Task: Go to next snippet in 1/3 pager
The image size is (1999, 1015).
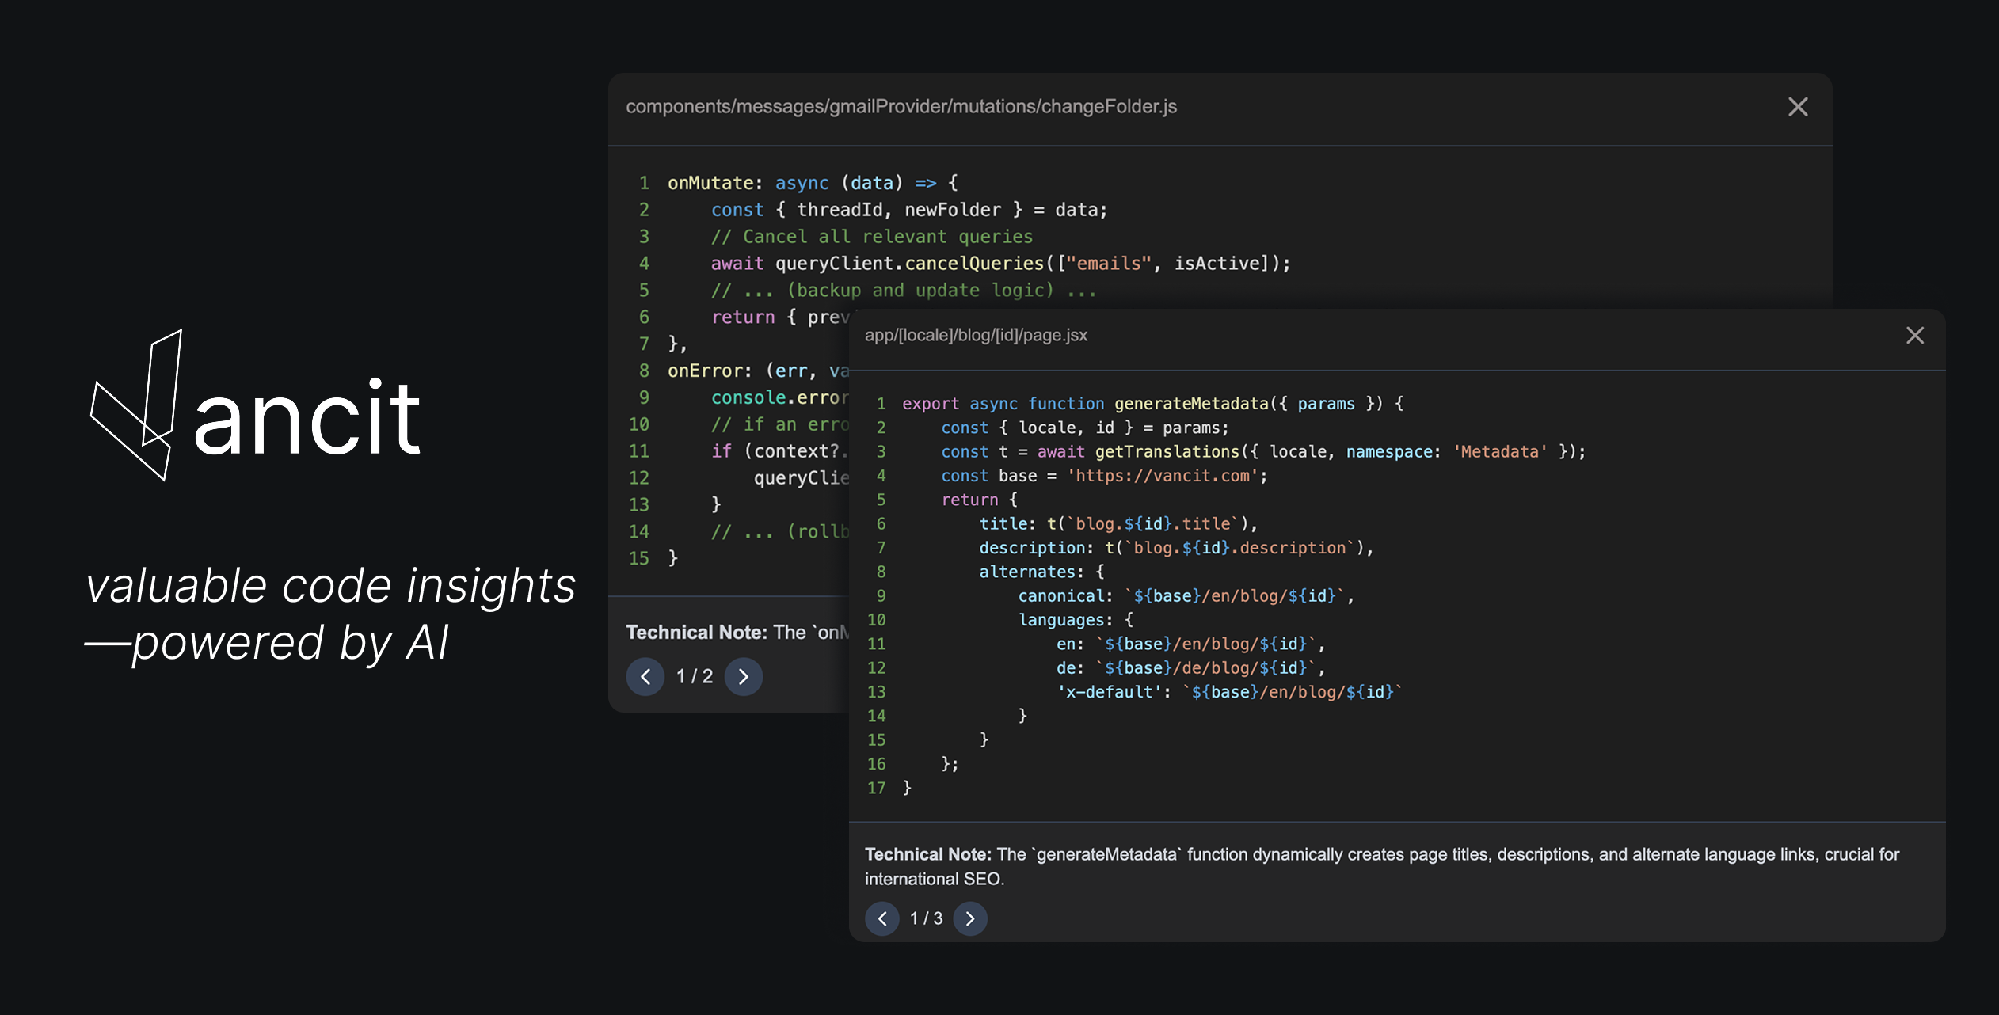Action: pos(969,918)
